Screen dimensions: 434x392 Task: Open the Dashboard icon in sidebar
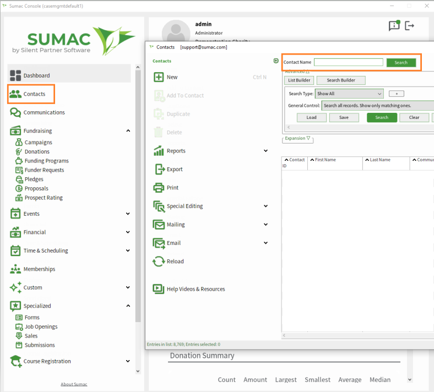(15, 75)
